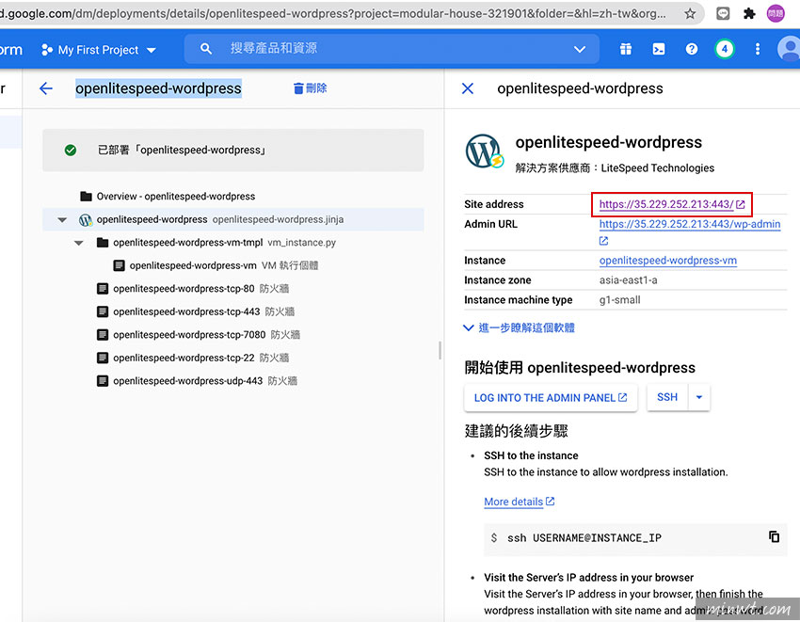
Task: Close the openlitespeed-wordpress details panel
Action: click(x=468, y=88)
